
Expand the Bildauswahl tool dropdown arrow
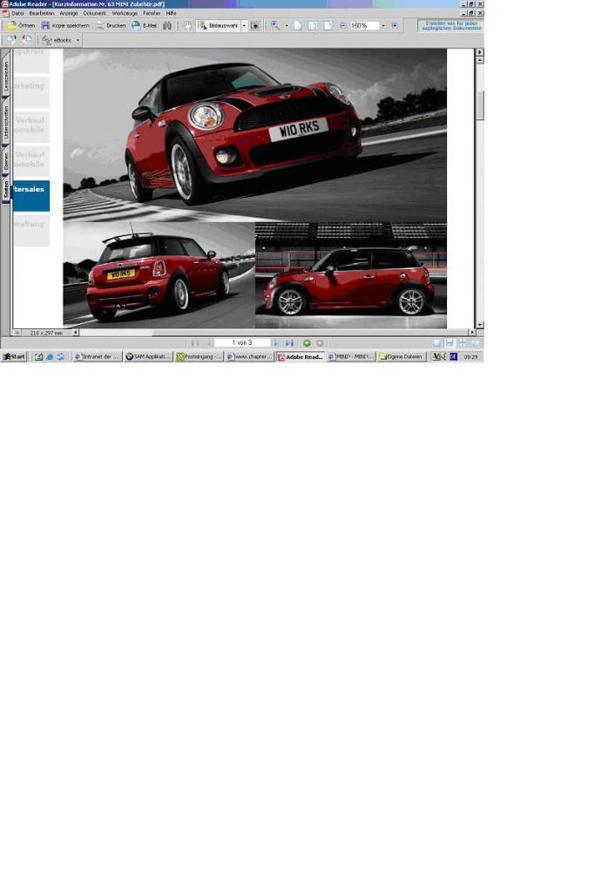point(244,25)
